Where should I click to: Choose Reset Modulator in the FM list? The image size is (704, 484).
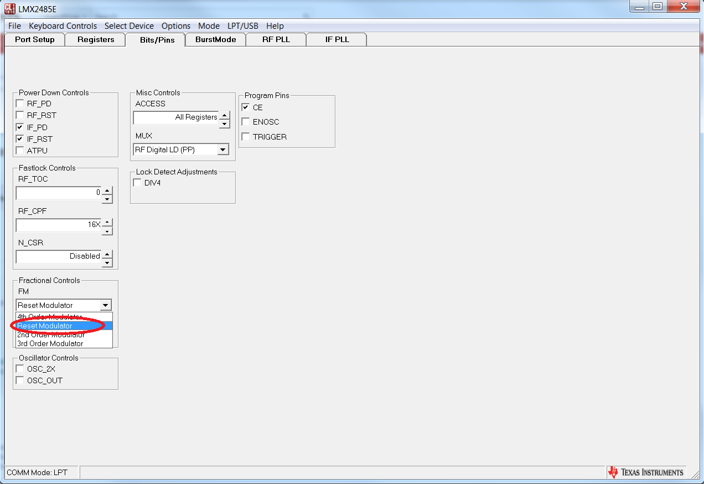(x=64, y=326)
